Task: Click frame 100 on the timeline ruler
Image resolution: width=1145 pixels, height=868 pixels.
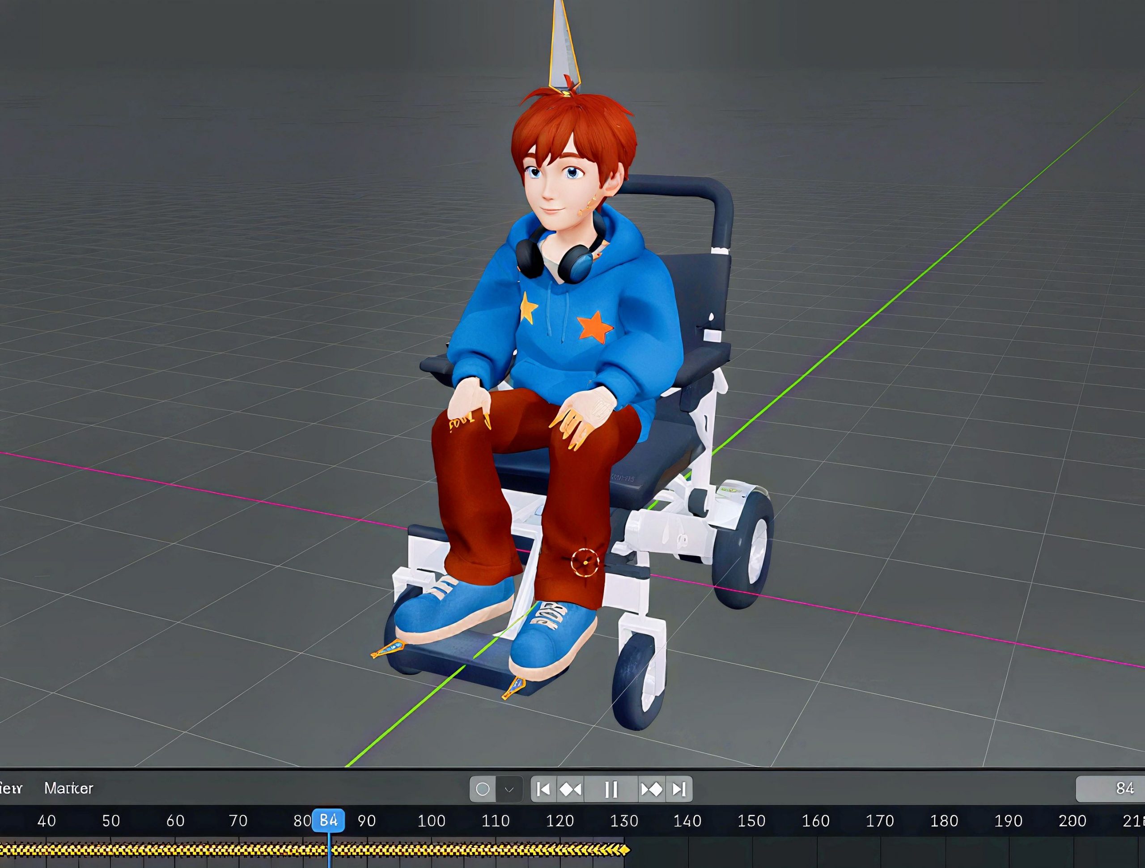Action: click(431, 821)
